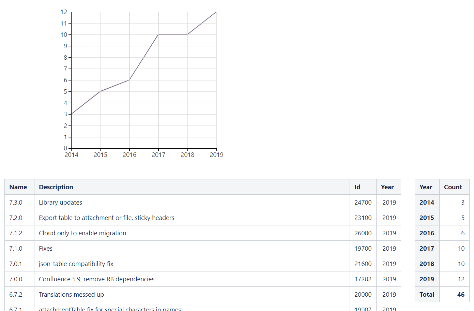Click the Total label in summary table

(x=427, y=294)
